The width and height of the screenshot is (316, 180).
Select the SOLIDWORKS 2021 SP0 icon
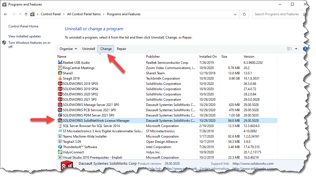(x=60, y=100)
